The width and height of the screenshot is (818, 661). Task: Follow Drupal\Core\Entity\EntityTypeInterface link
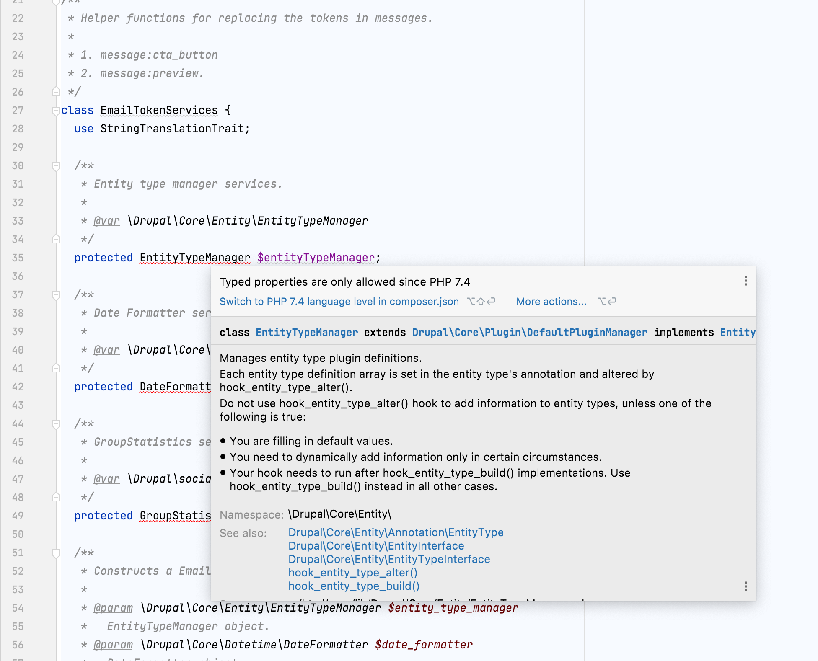pyautogui.click(x=389, y=559)
